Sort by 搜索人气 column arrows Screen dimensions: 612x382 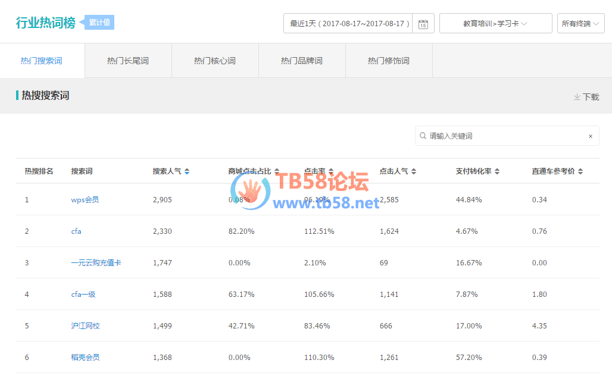[187, 171]
